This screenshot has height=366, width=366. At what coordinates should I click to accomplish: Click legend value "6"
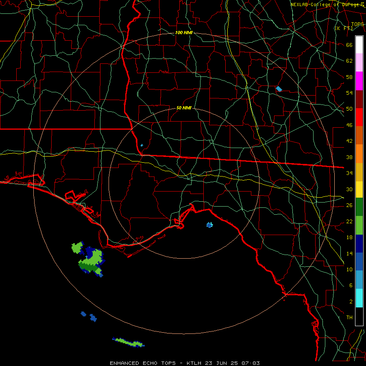click(x=351, y=285)
